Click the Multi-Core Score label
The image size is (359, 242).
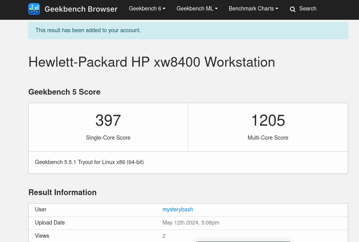click(268, 138)
